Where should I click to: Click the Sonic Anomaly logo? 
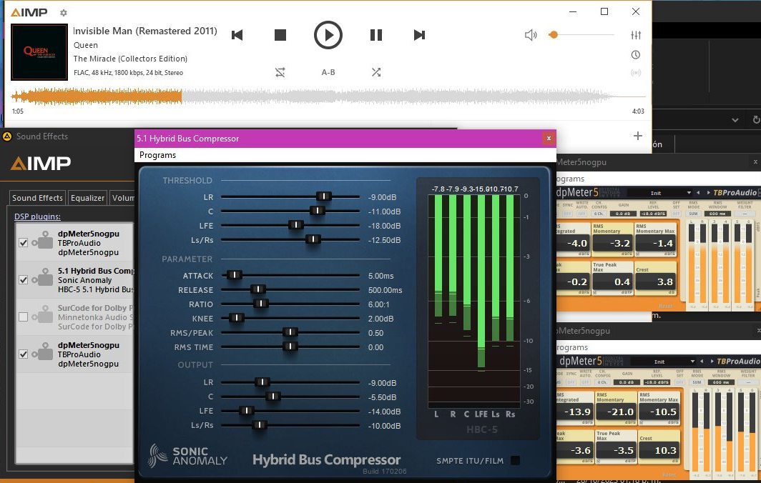188,456
